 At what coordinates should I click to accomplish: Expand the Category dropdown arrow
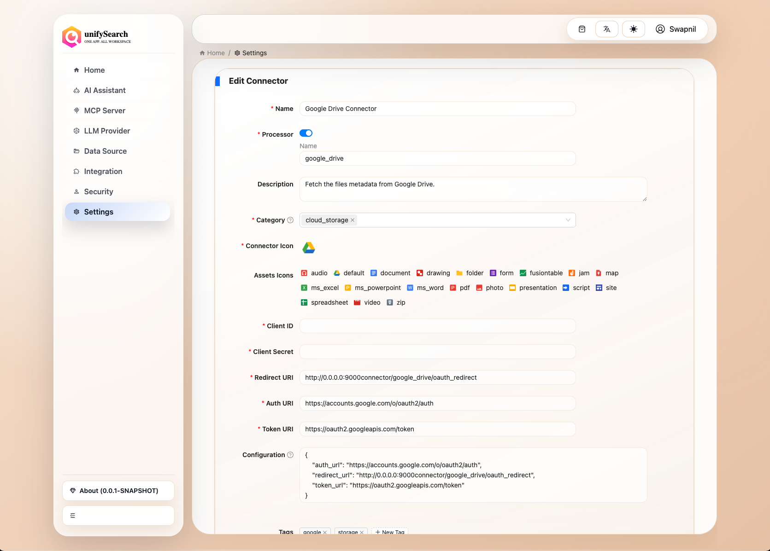pos(568,220)
